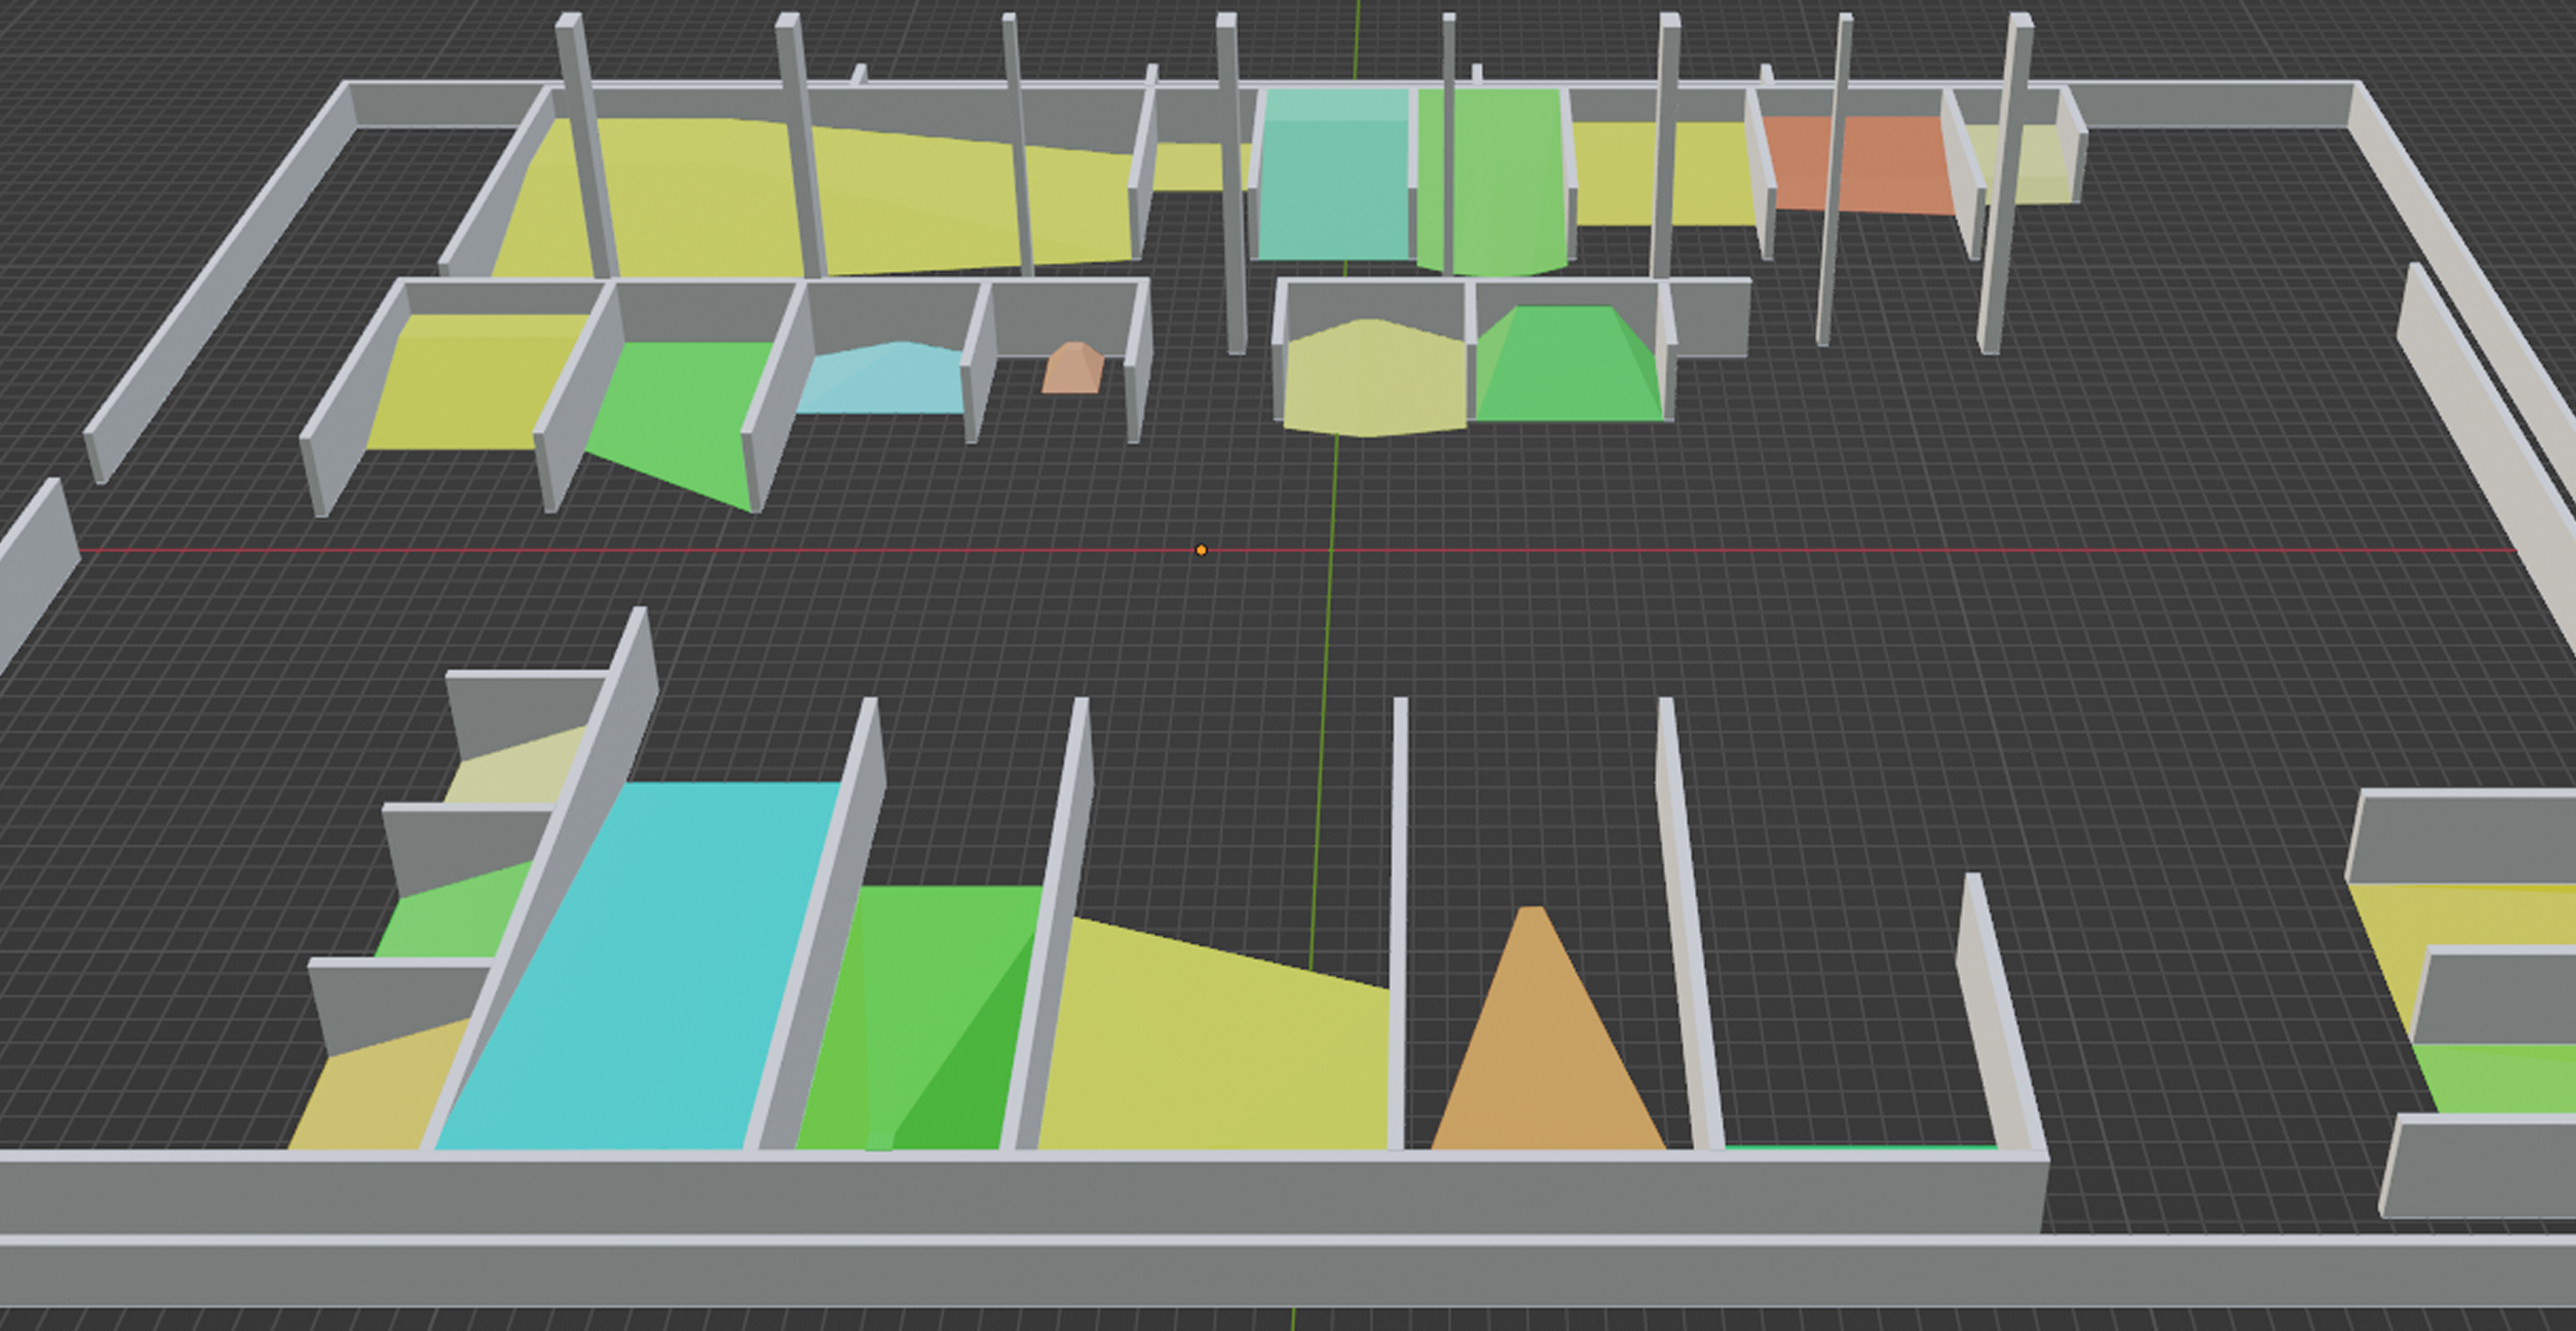Click the orange triangular floor shape
Screen dimensions: 2576x1331
tap(1545, 1070)
